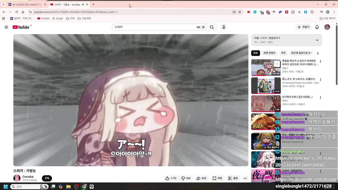Open the YouTube account avatar menu
This screenshot has width=338, height=190.
click(327, 27)
